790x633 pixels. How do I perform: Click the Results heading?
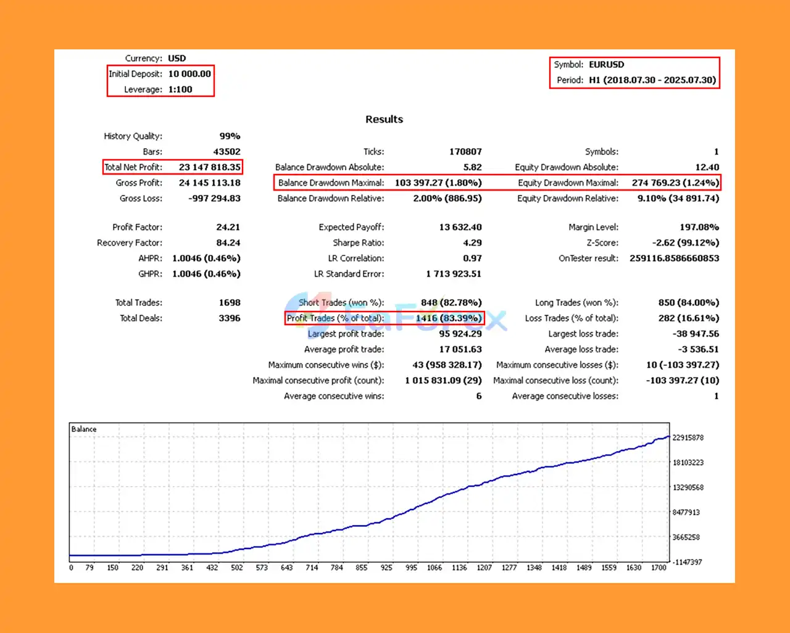click(384, 119)
